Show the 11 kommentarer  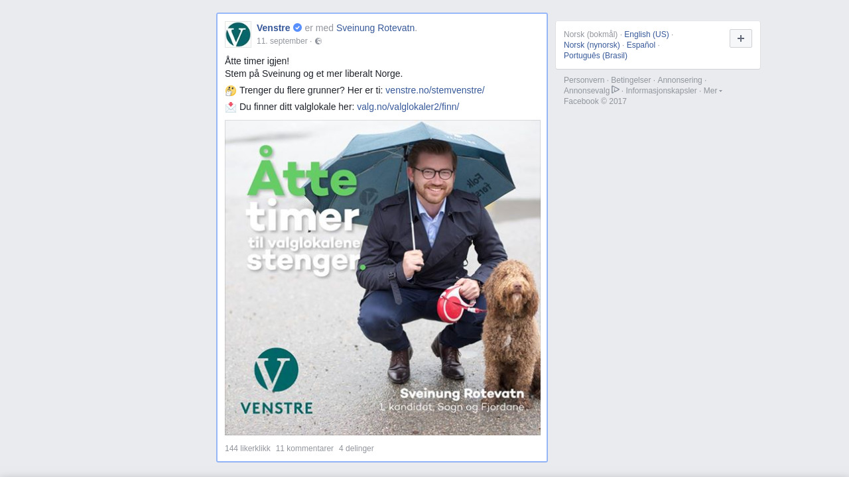tap(304, 449)
